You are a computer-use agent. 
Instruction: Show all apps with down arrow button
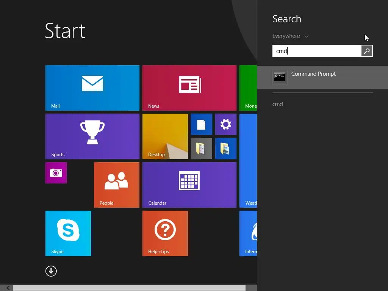51,271
